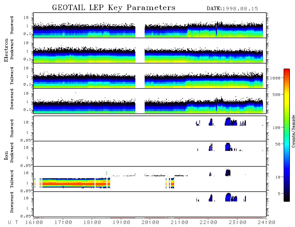295x227 pixels.
Task: Click the '16:00' time axis label
Action: 34,222
